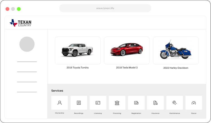
Task: Click the Status label text
Action: pyautogui.click(x=194, y=113)
